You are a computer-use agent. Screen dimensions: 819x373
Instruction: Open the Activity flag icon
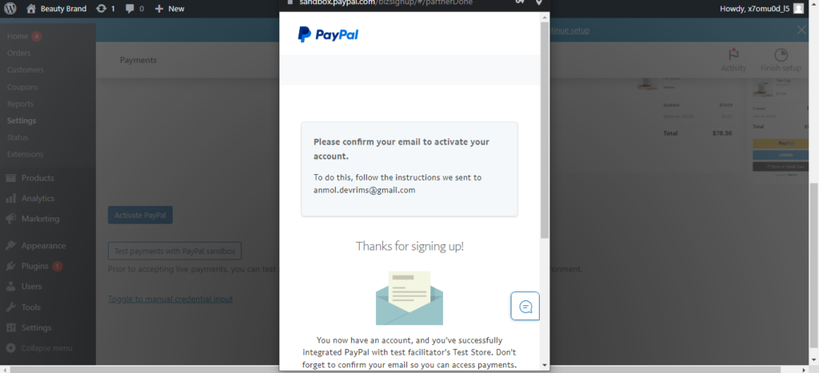coord(733,55)
